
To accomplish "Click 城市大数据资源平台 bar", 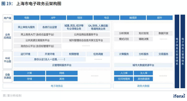I will 143,65.
